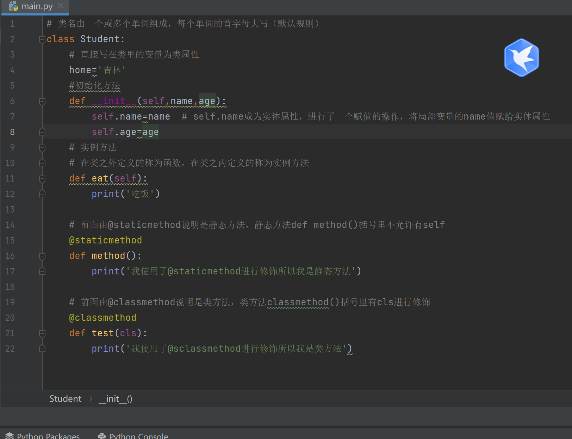Open the Python Console tool window
Screen dimensions: 572x439
(133, 435)
